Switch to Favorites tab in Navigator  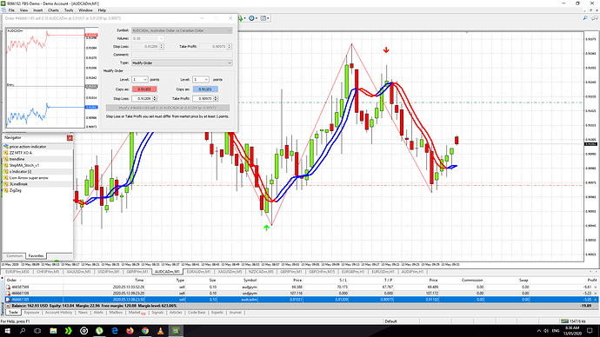pos(36,255)
